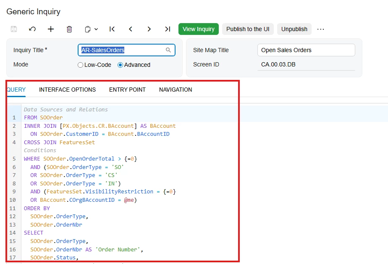Click the 'CROSS JOIN FeaturesSet' line
Image resolution: width=388 pixels, height=264 pixels.
pos(59,143)
